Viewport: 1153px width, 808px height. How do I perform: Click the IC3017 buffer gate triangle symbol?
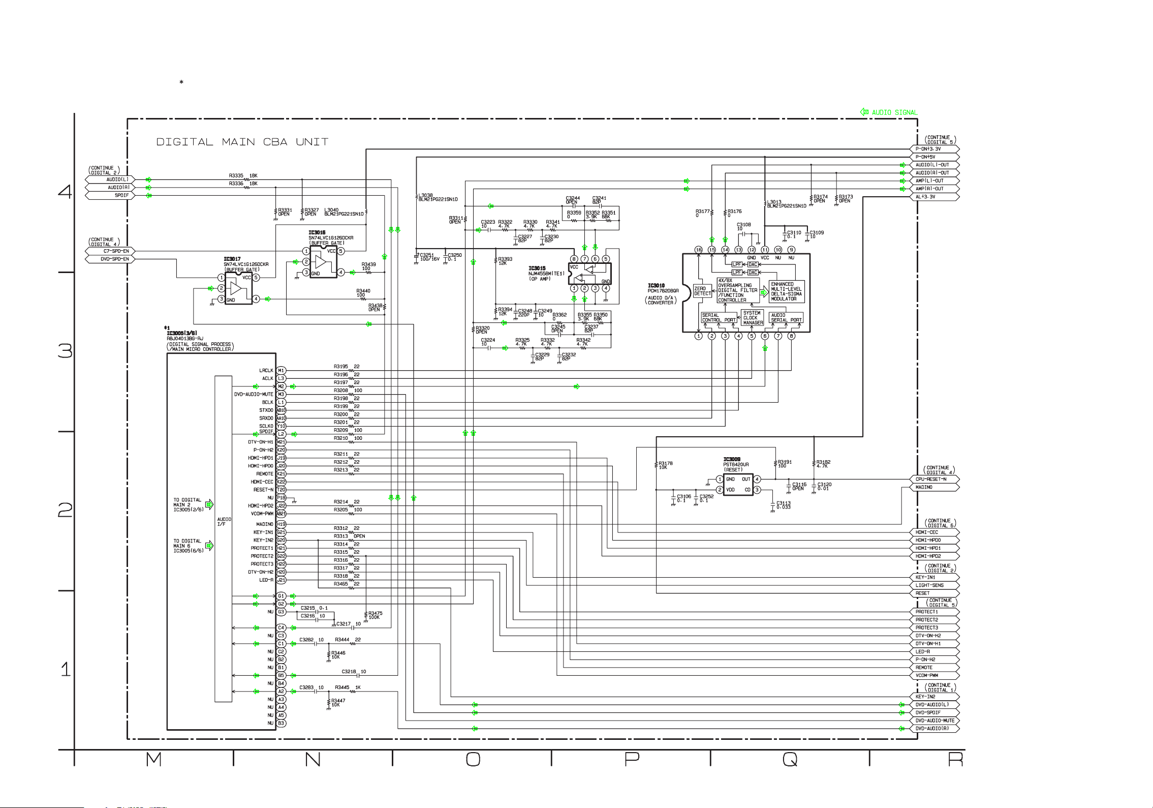tap(235, 289)
